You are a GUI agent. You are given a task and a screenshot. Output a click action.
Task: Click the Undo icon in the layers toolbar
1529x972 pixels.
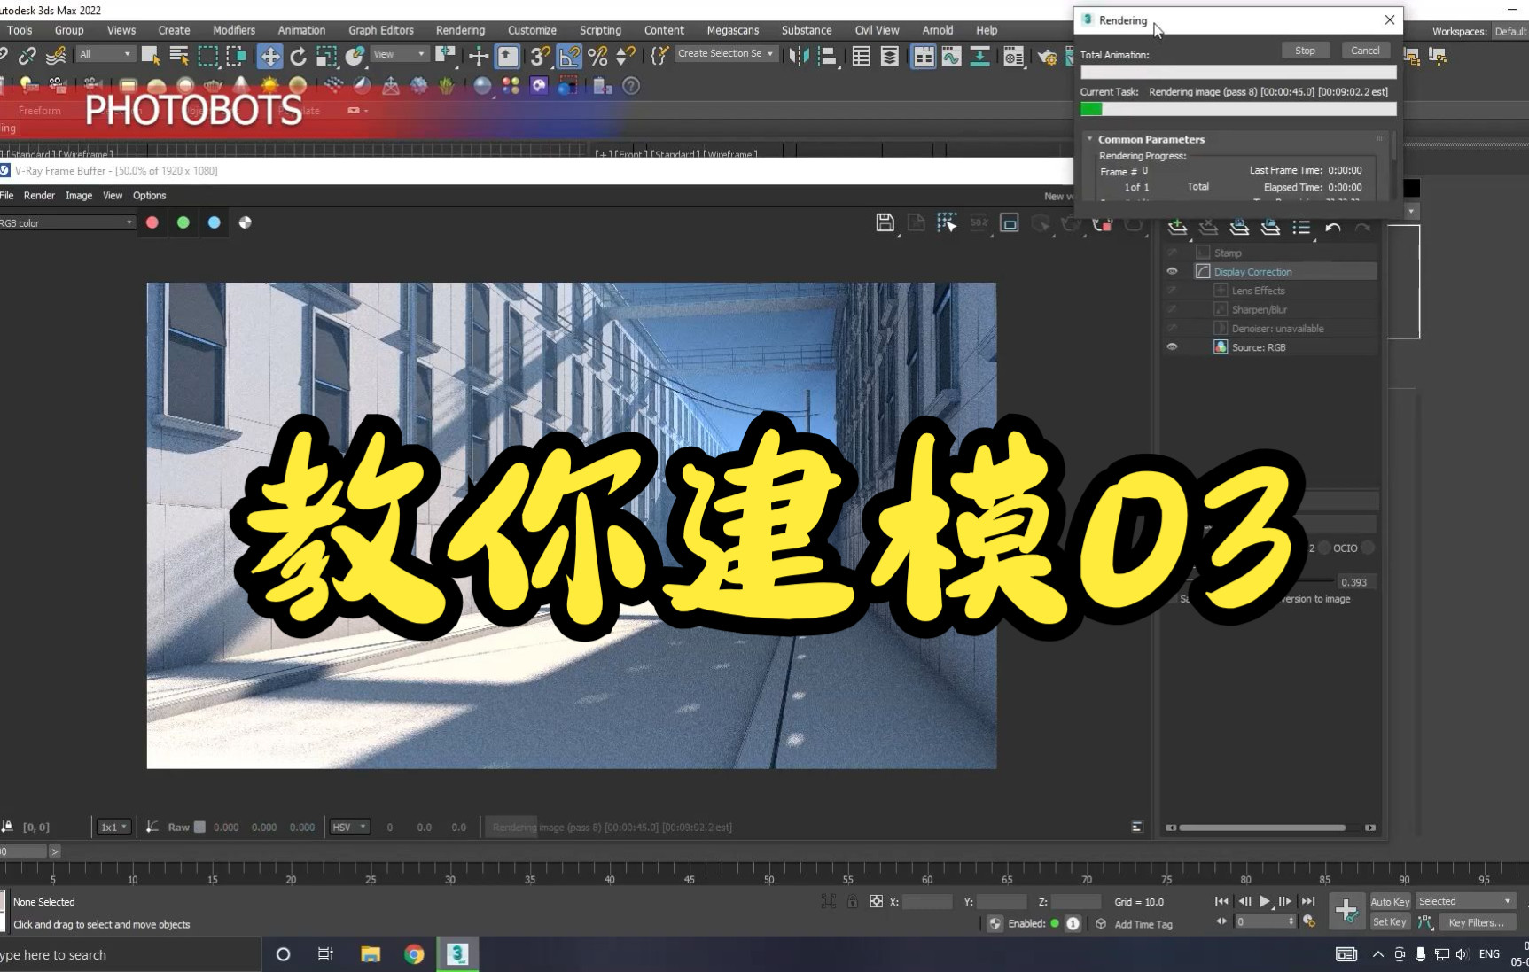coord(1333,229)
